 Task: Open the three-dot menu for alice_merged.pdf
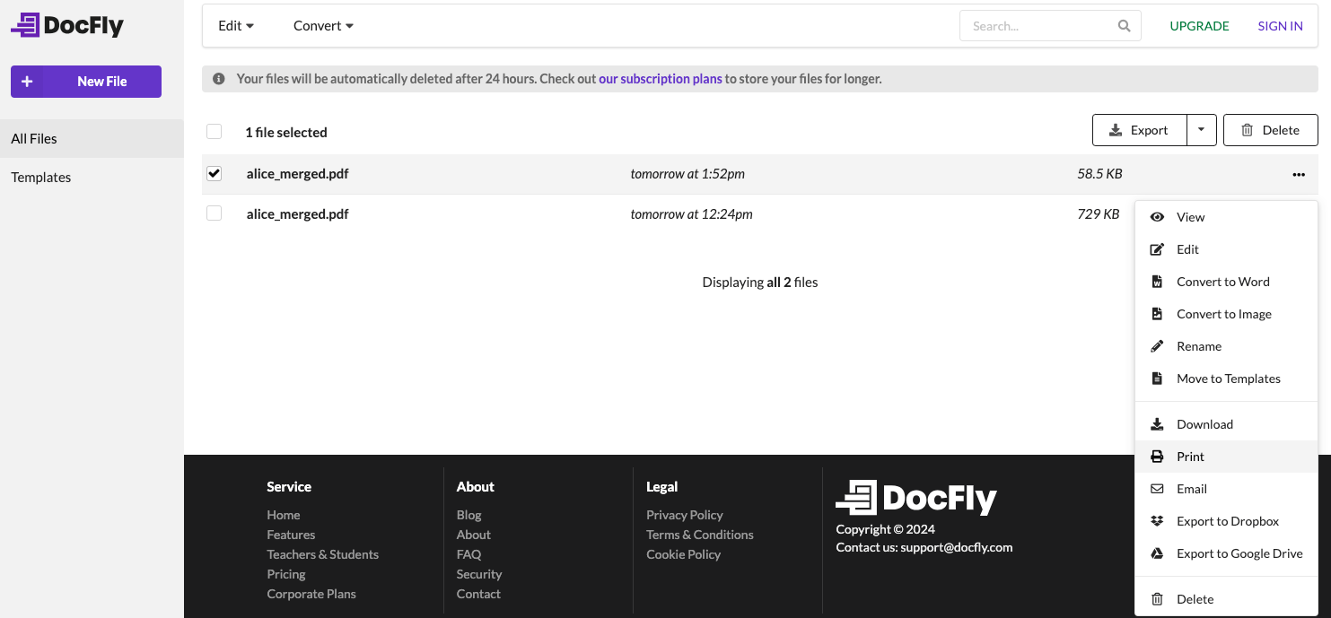(x=1299, y=175)
